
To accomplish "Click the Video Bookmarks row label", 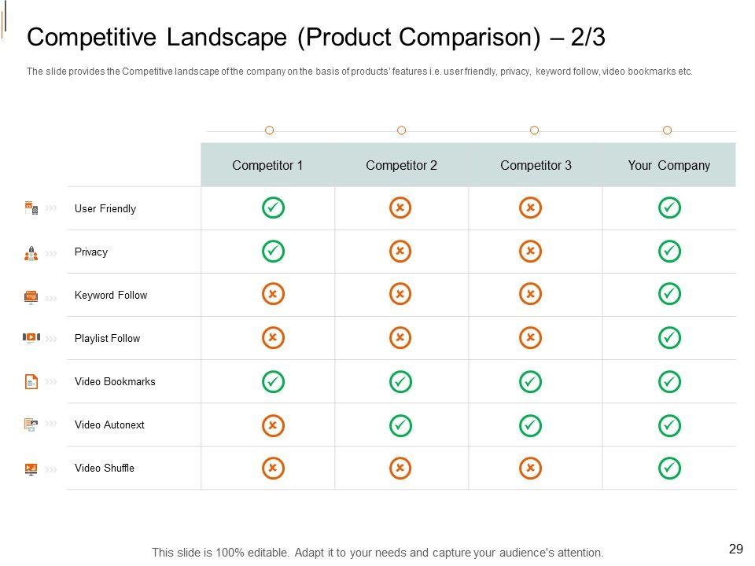I will [115, 382].
